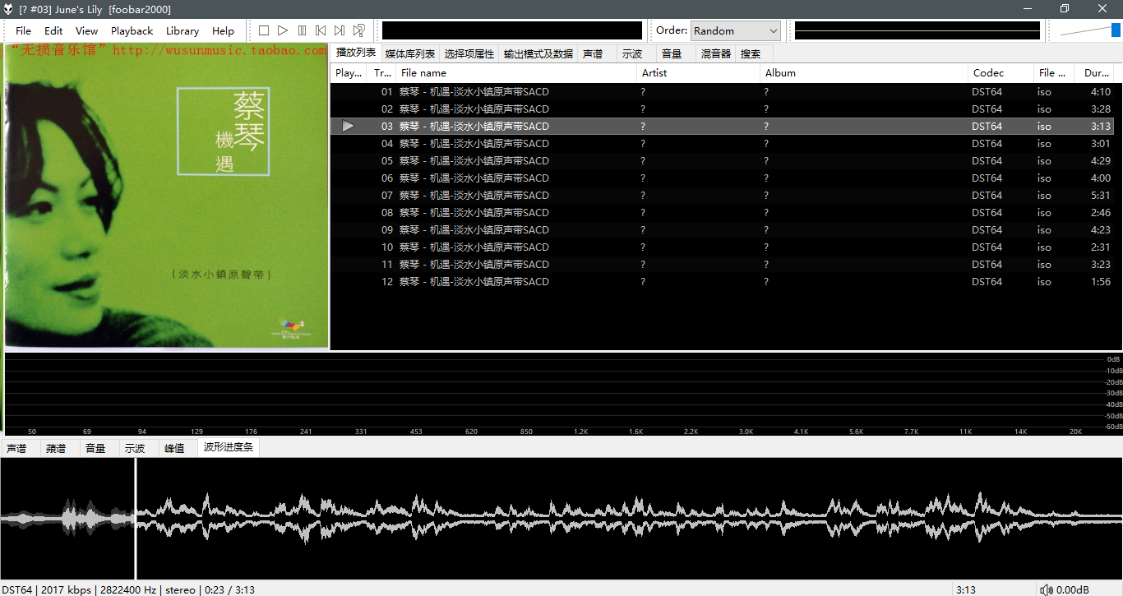Click the 蔡琴 album cover art
Viewport: 1123px width, 596px height.
[166, 197]
